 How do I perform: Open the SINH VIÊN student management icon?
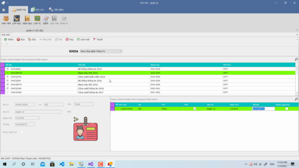(6, 20)
